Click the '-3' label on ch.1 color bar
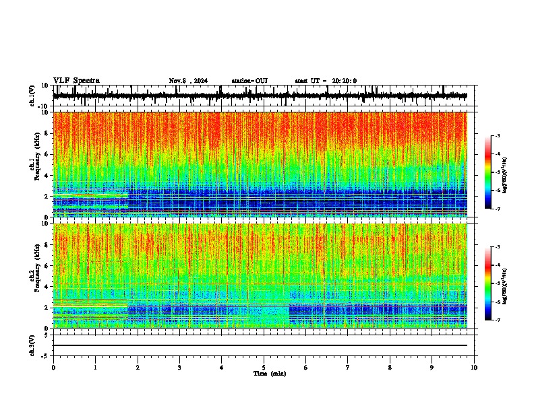 (x=497, y=136)
